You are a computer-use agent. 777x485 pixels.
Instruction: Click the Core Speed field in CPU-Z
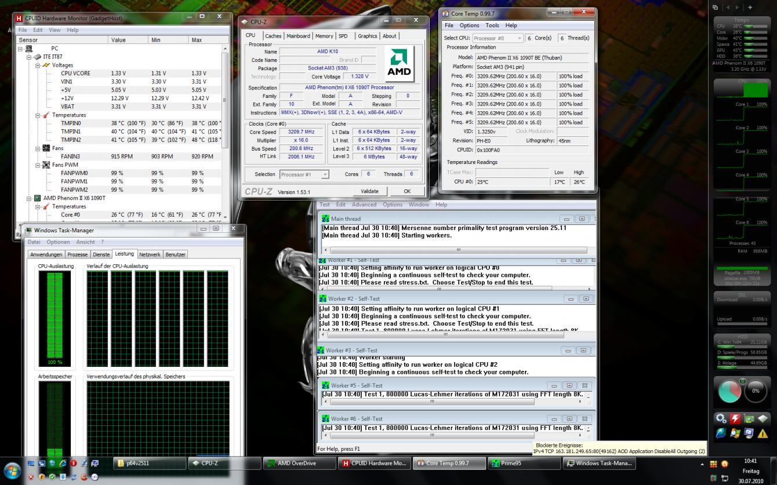(x=300, y=132)
